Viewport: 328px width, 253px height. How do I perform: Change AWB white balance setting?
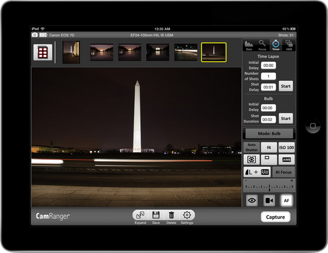click(x=287, y=160)
